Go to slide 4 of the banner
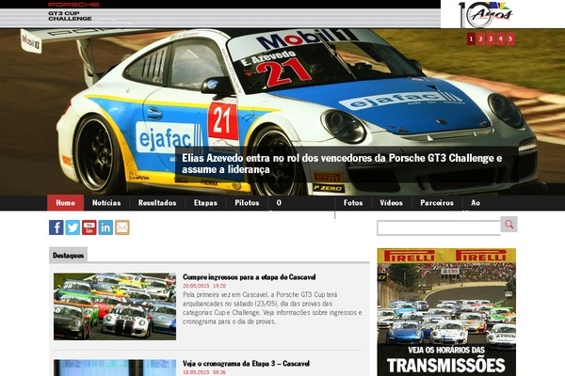 501,39
